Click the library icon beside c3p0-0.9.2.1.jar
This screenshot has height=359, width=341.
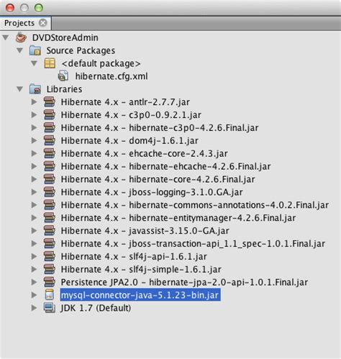coord(50,115)
